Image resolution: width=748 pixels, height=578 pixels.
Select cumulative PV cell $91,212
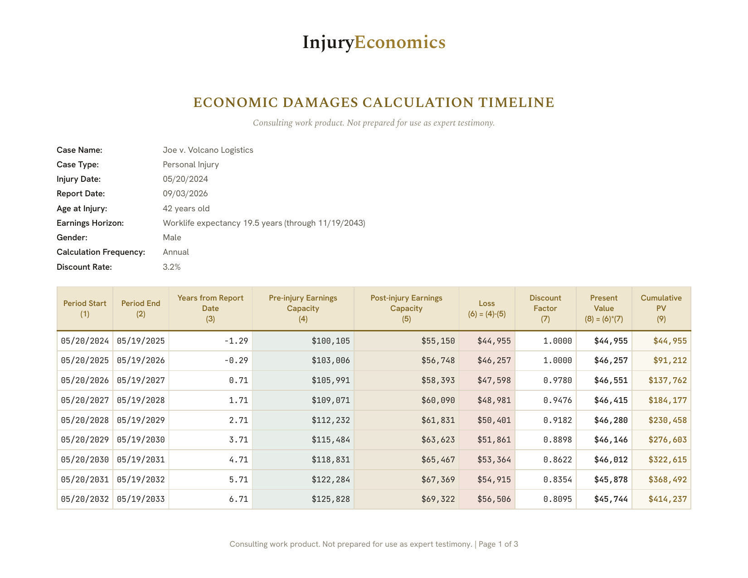pyautogui.click(x=661, y=361)
